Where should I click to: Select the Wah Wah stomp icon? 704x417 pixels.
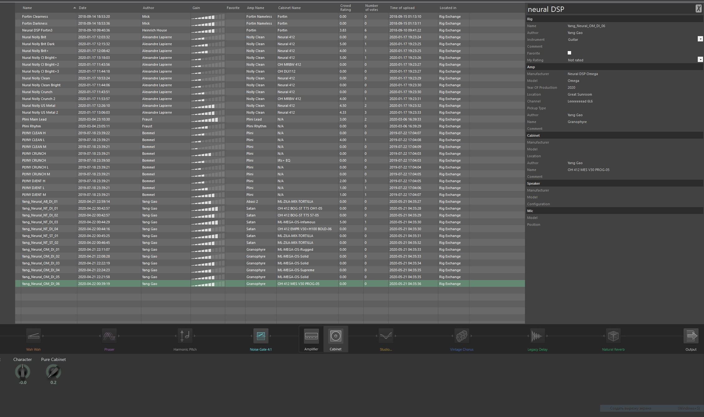point(33,336)
